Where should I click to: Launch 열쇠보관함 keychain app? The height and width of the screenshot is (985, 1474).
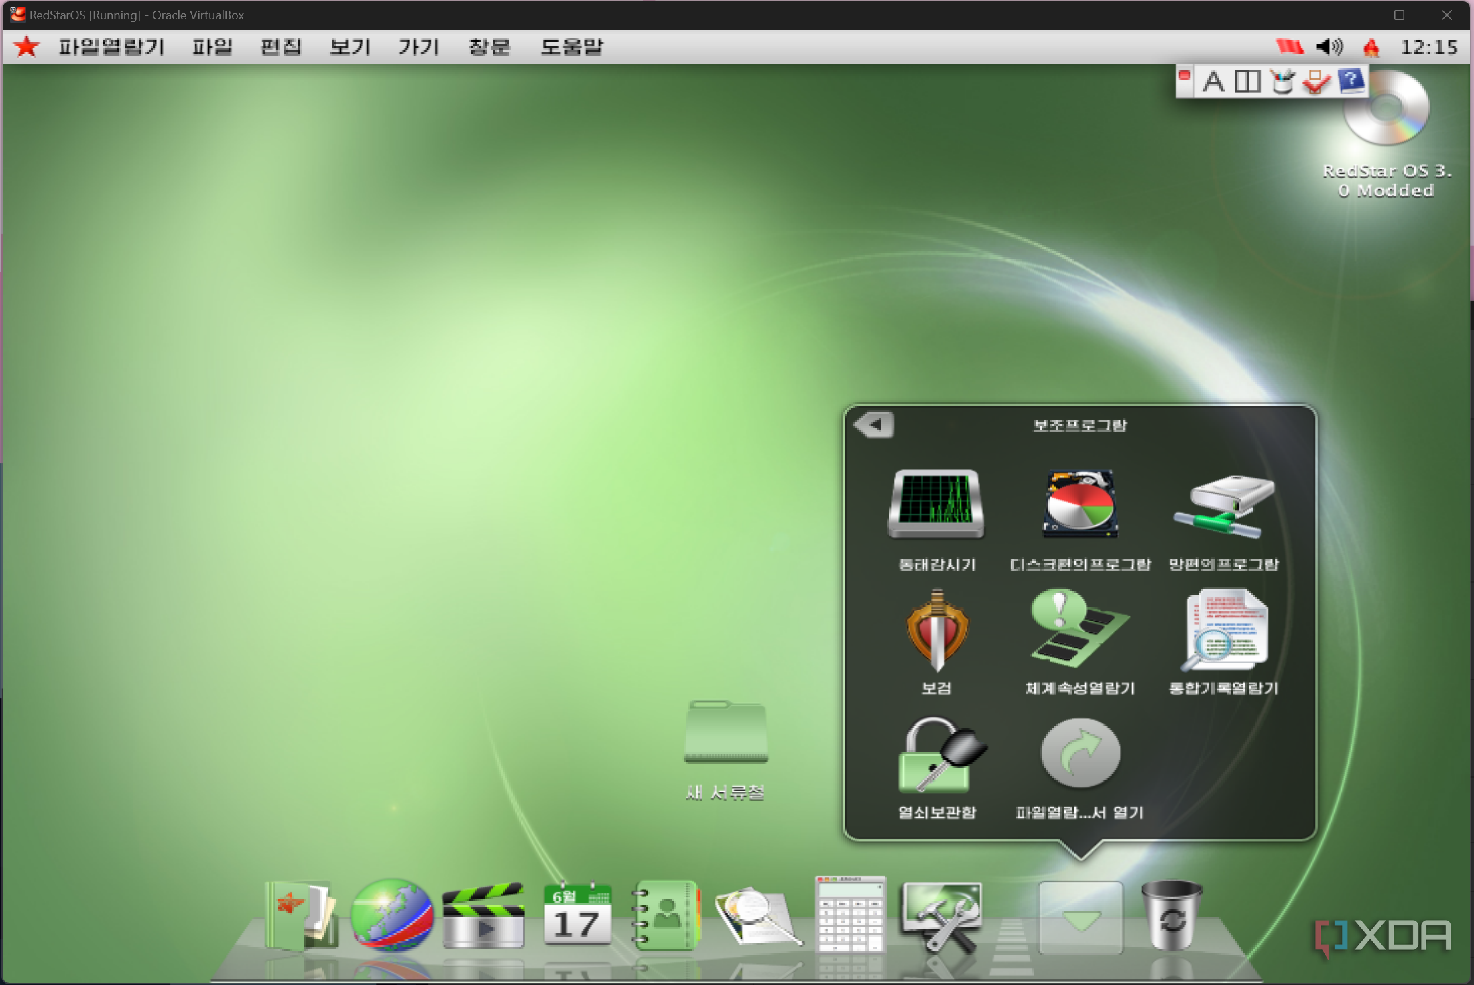pyautogui.click(x=941, y=755)
